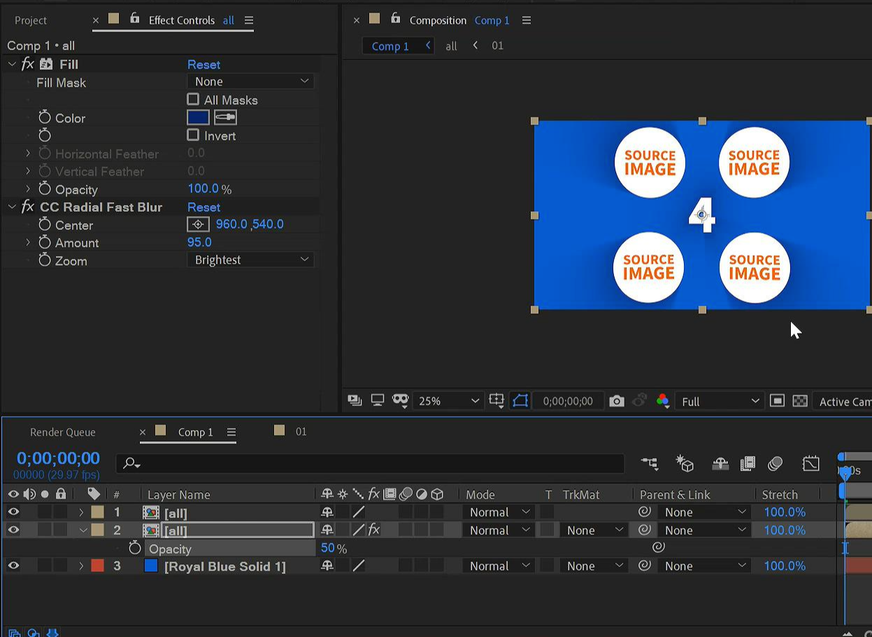
Task: Click the Color eyedropper icon in Fill effect
Action: (225, 117)
